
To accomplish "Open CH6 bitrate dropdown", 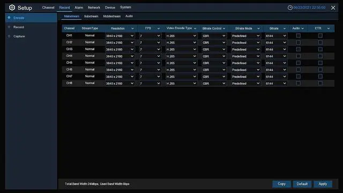I will click(276, 70).
